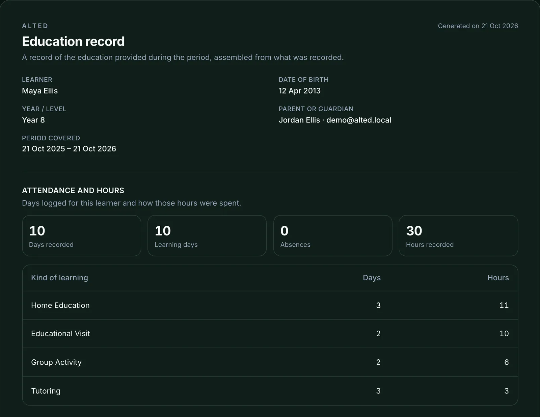
Task: Click the Days recorded card
Action: (x=82, y=236)
